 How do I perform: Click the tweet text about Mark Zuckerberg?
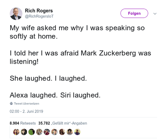tap(80, 57)
